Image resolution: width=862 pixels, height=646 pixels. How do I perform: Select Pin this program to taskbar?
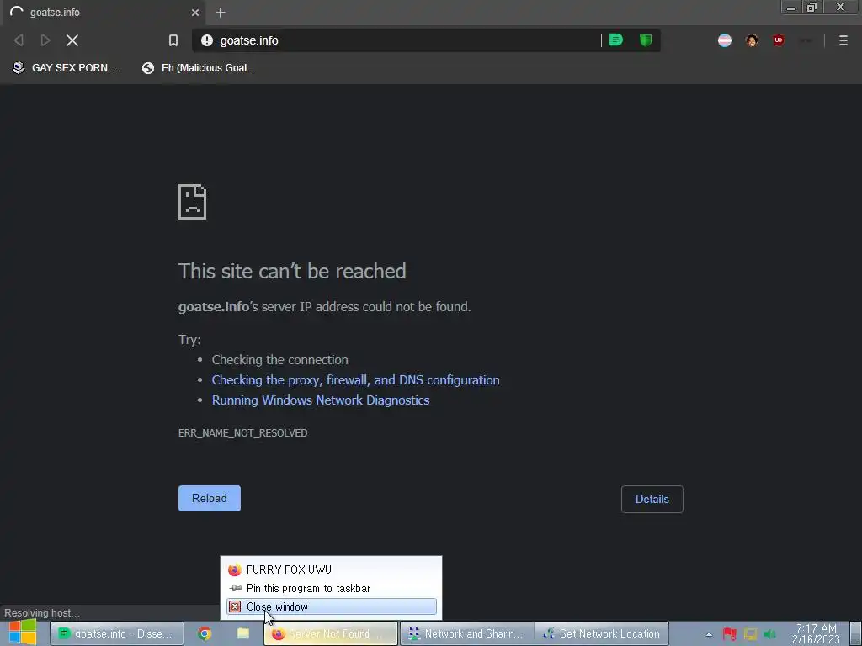[331, 588]
